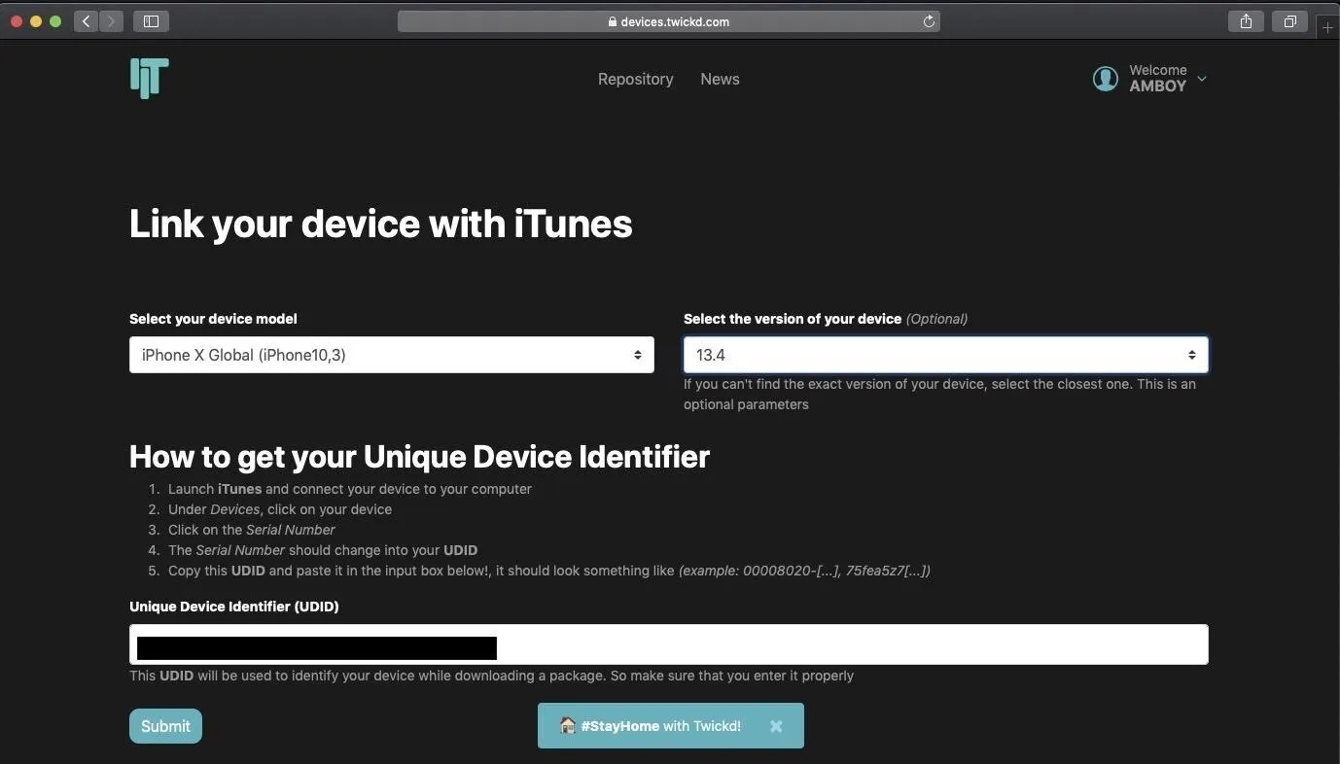Click the devices.twickd.com address bar

tap(669, 21)
